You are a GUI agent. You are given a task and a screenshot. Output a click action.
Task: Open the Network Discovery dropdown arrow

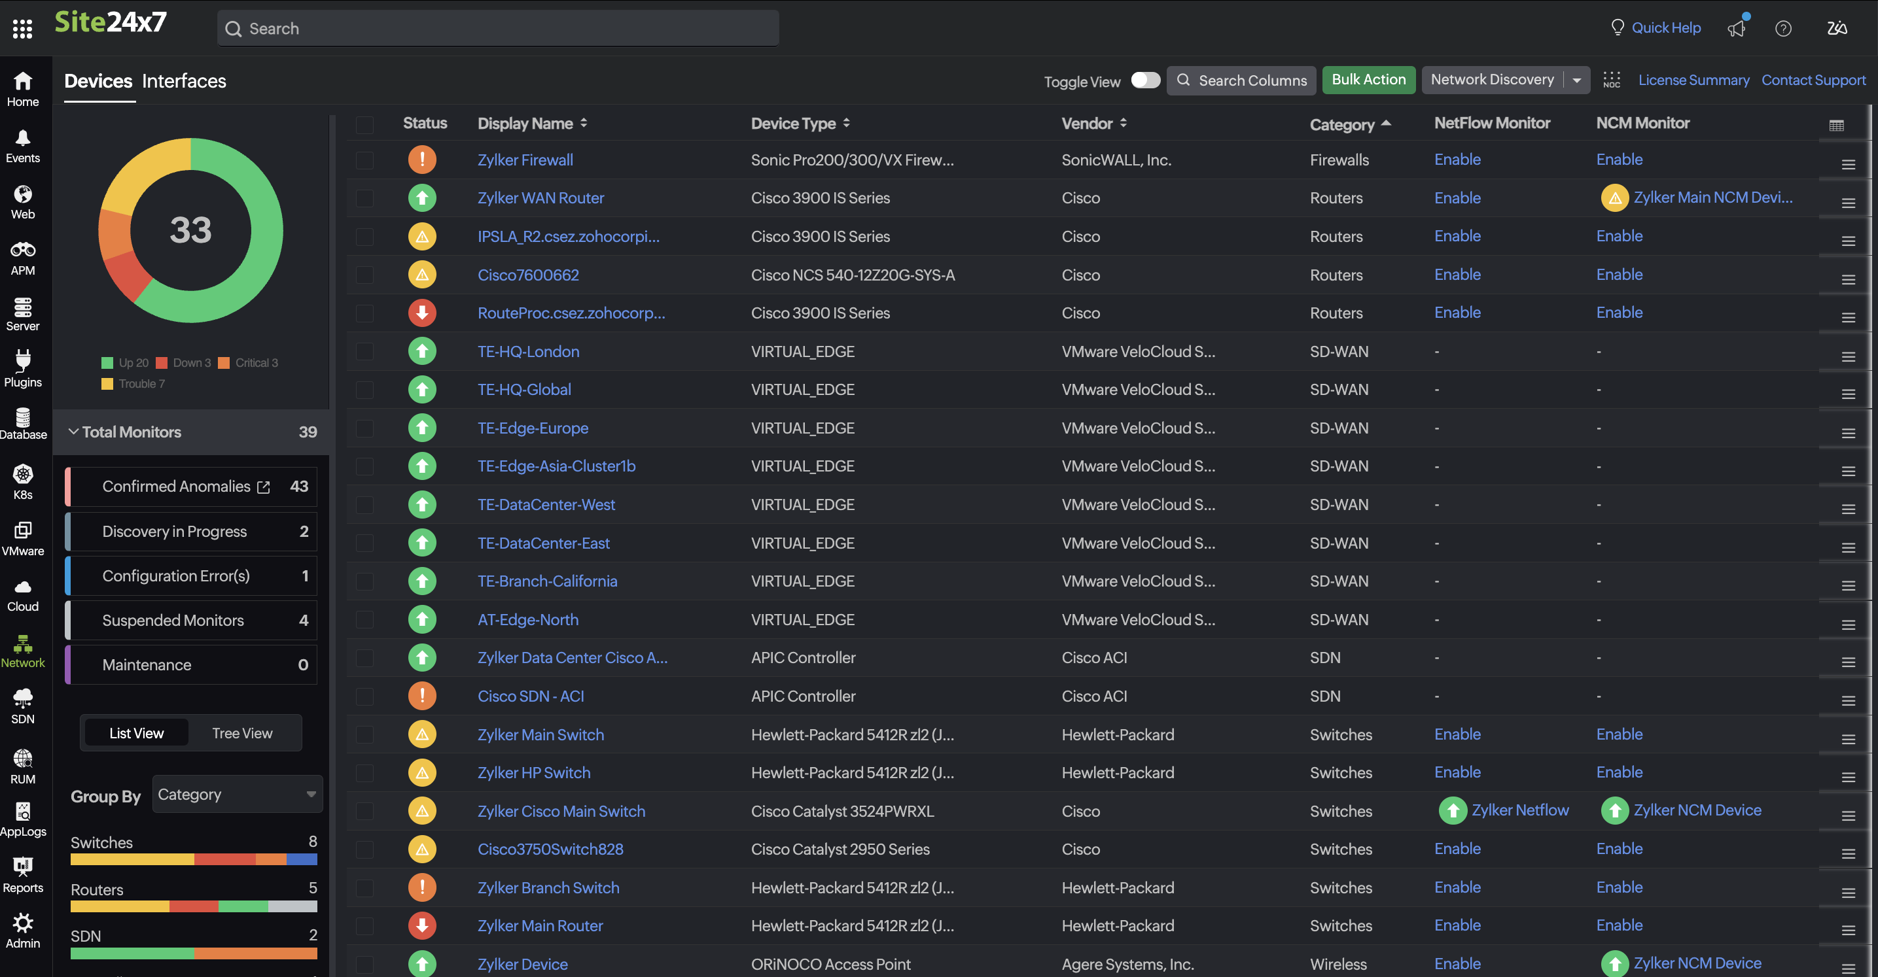[x=1576, y=80]
